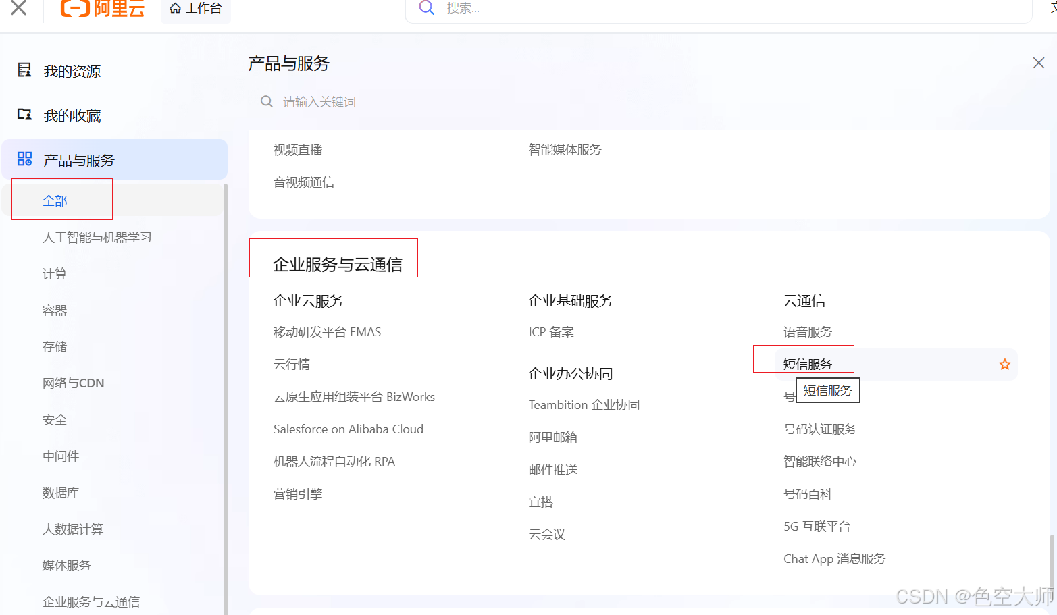Open 宜搭 product

tap(541, 502)
